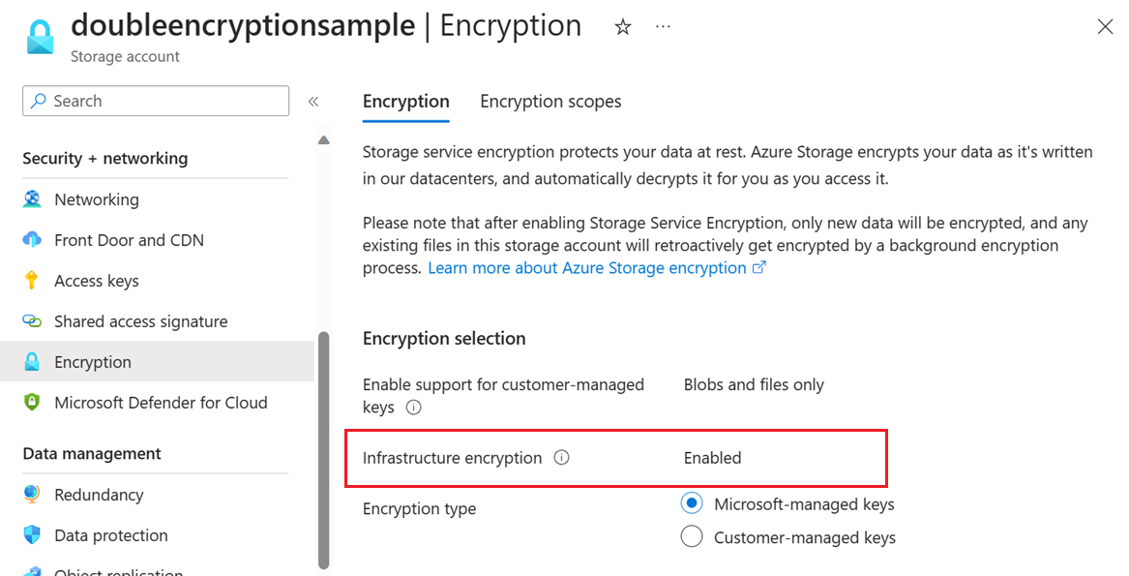
Task: Switch to the Encryption scopes tab
Action: (550, 101)
